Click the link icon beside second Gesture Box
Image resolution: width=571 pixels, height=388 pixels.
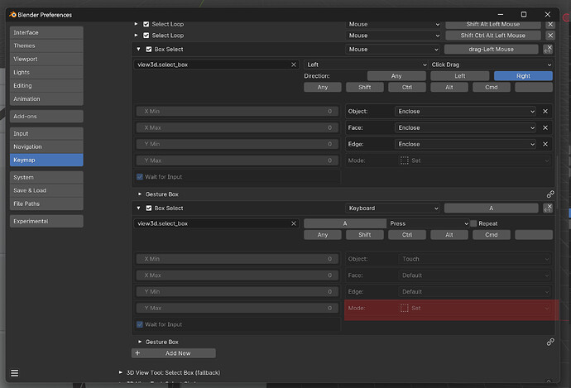click(x=550, y=342)
